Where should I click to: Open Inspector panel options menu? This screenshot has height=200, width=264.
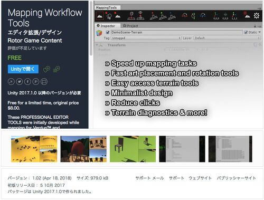[x=259, y=26]
